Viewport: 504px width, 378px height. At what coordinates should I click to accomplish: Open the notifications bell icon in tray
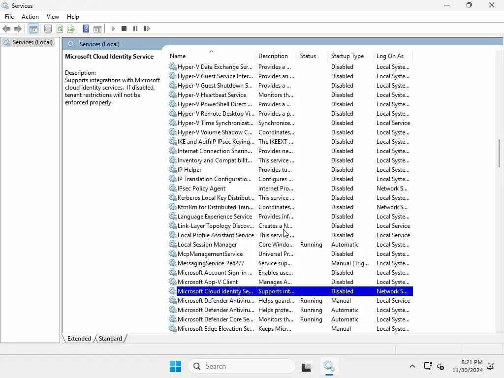pos(491,366)
